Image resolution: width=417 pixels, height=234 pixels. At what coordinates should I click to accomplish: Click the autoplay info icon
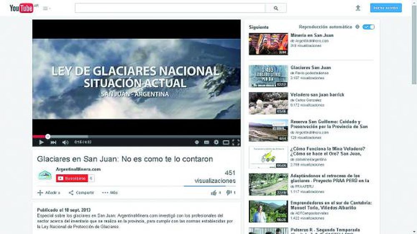pos(357,27)
